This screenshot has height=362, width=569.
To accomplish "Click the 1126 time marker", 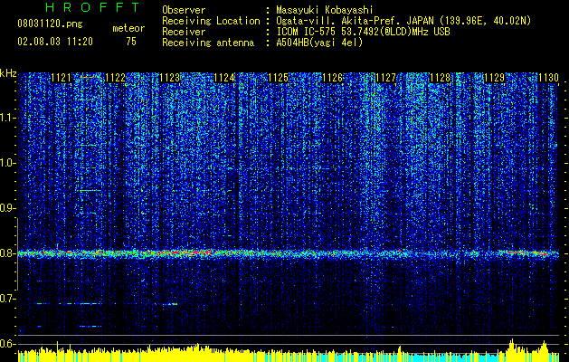I will pyautogui.click(x=332, y=77).
